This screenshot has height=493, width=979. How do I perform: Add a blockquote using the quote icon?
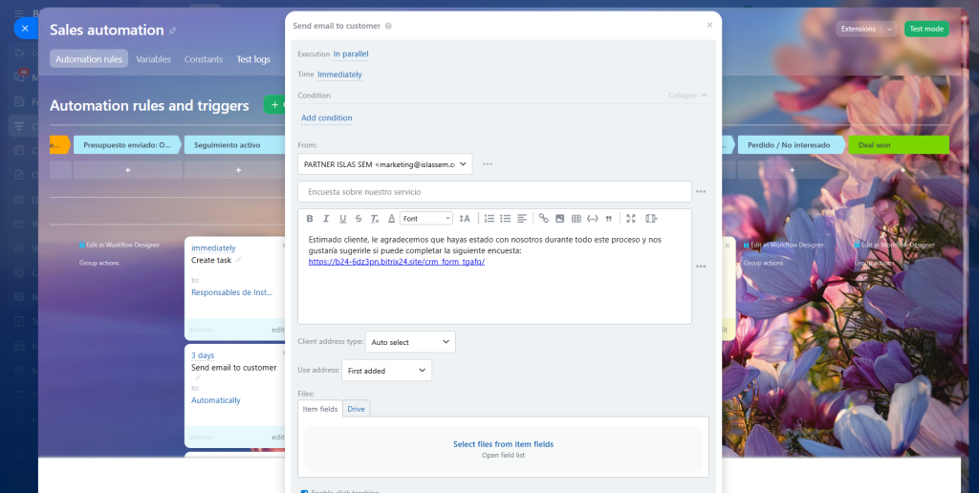point(608,219)
